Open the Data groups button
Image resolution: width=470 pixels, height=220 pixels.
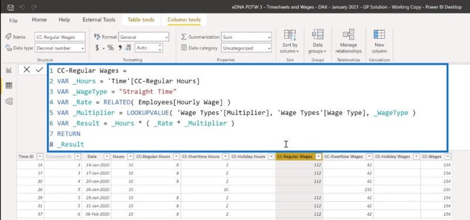[317, 41]
